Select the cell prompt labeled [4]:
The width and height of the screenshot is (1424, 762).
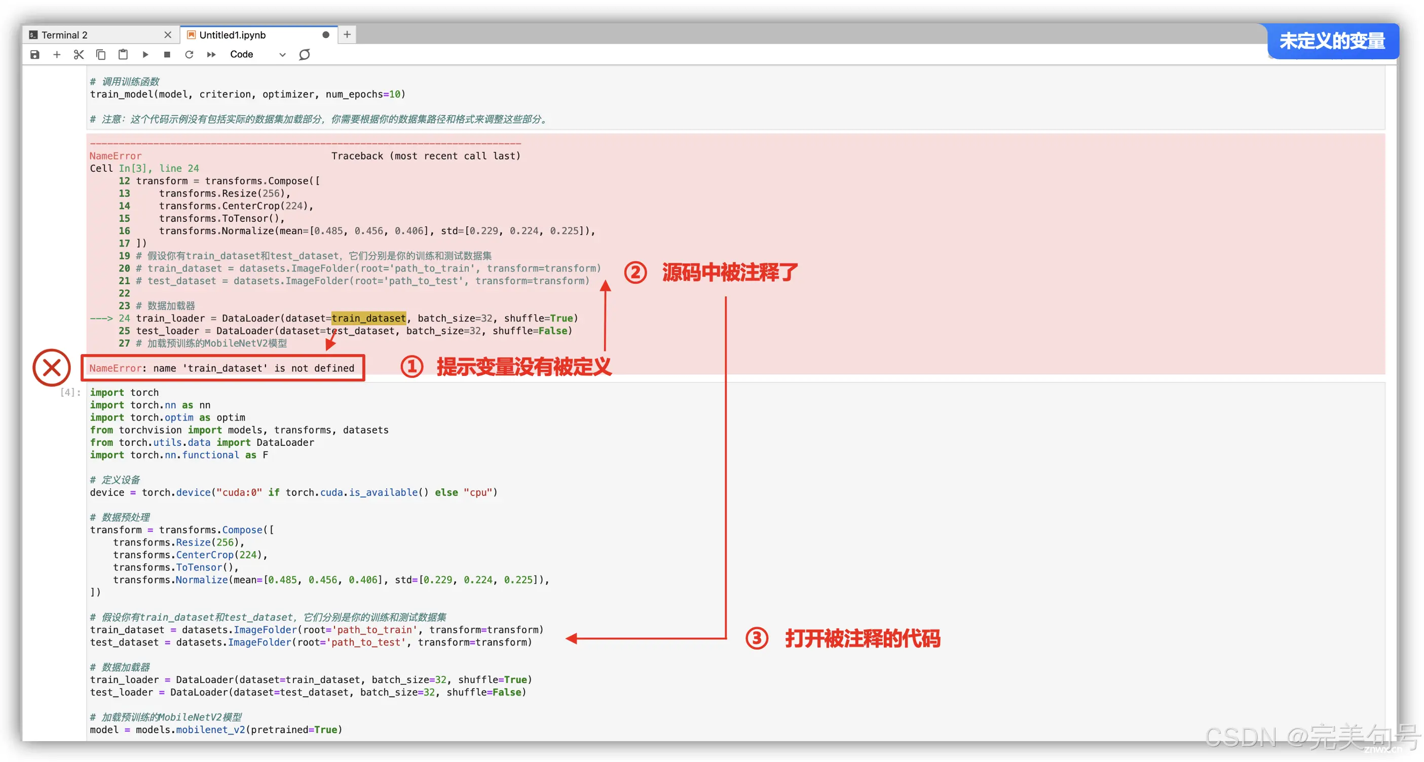coord(70,392)
